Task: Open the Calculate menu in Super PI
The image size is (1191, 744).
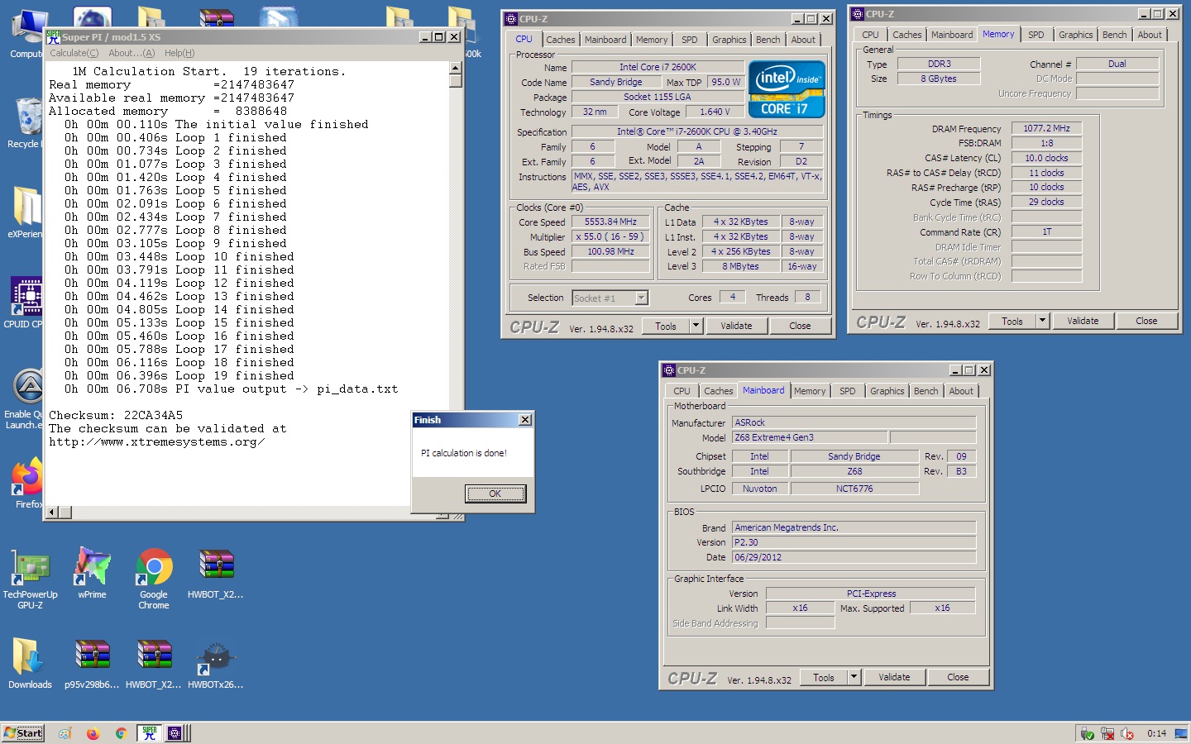Action: [x=74, y=53]
